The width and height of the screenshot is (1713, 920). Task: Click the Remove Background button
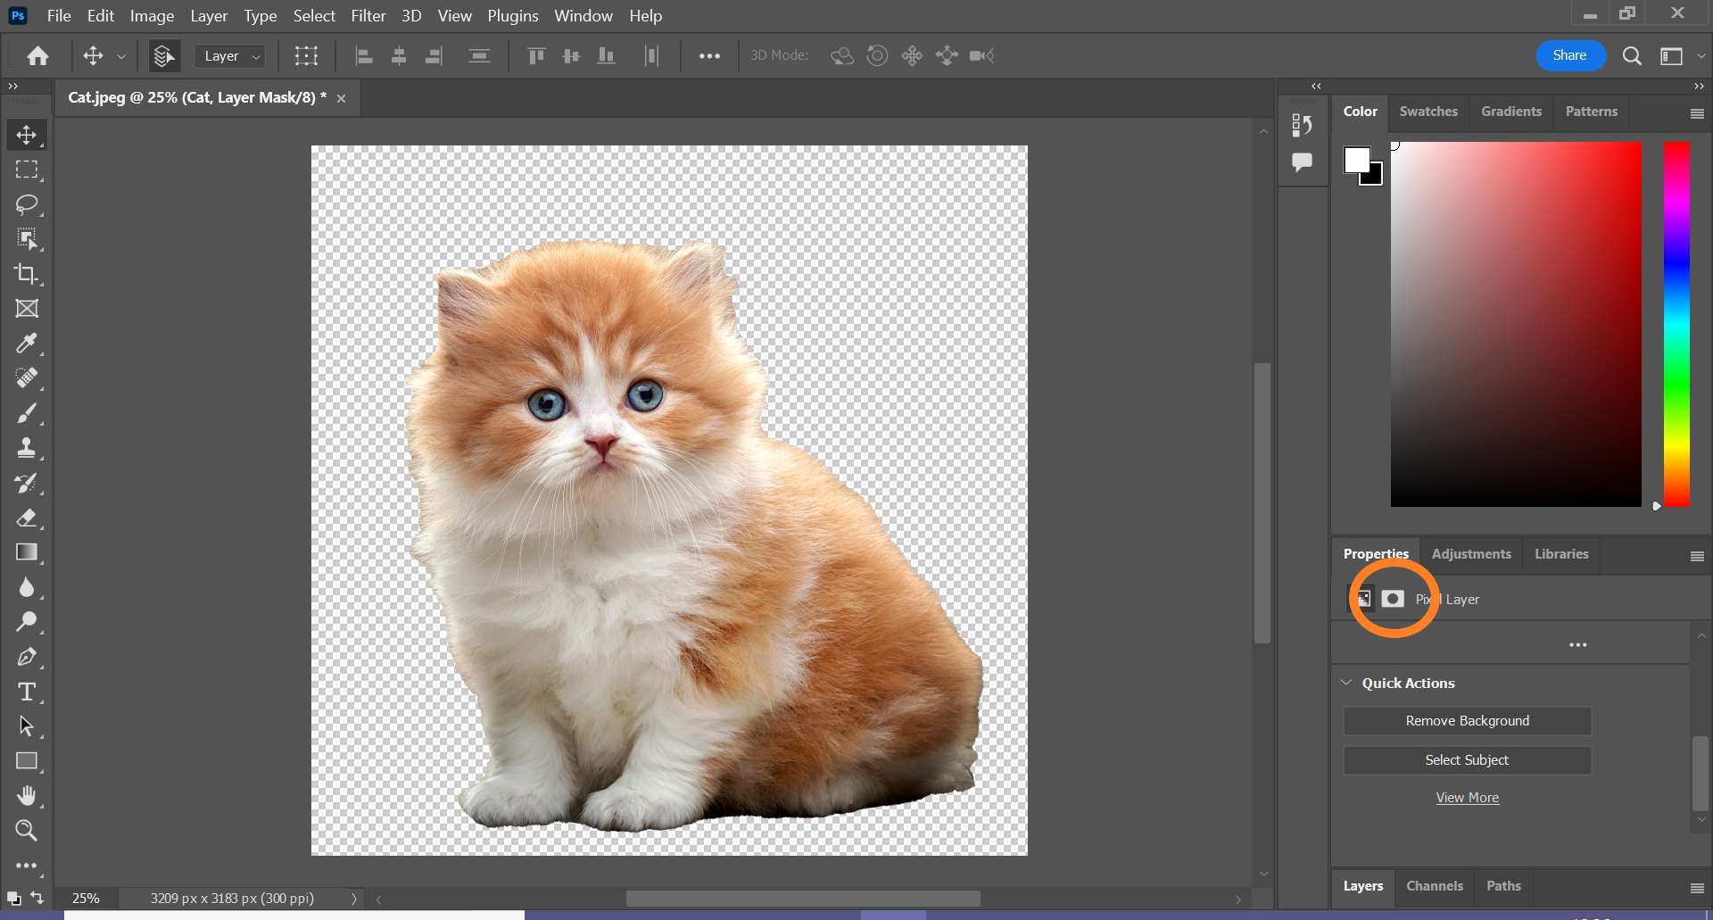coord(1467,721)
